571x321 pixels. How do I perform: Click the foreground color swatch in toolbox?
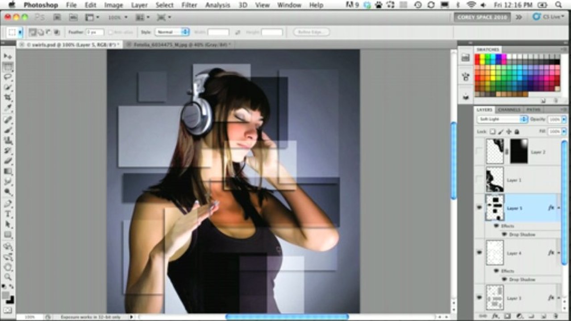click(x=5, y=295)
